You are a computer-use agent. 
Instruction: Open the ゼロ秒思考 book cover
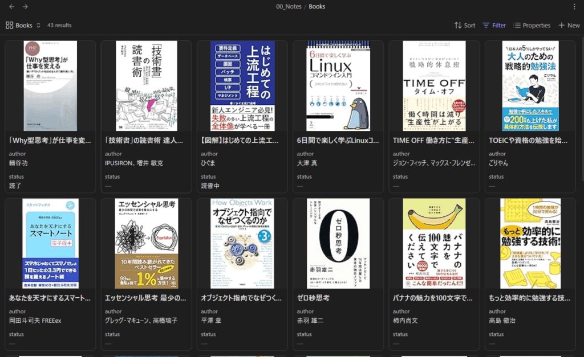tap(338, 244)
